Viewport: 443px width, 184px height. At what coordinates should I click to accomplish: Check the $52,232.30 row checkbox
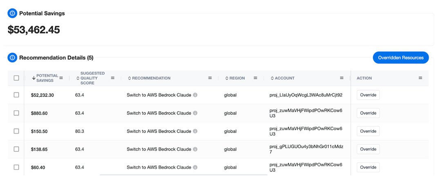(x=16, y=95)
